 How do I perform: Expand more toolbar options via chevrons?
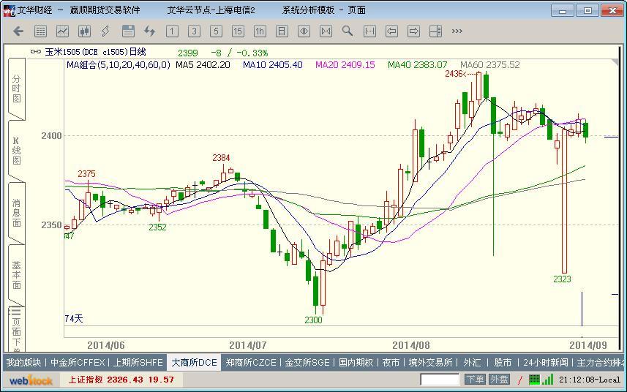click(457, 31)
